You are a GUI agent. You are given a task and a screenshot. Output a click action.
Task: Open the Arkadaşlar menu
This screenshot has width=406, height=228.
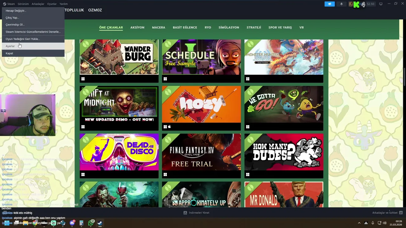point(38,4)
